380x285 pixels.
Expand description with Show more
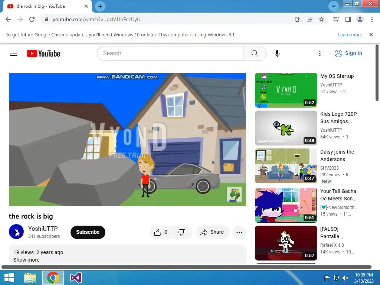point(26,260)
